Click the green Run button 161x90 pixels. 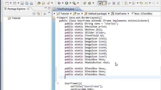(67, 3)
